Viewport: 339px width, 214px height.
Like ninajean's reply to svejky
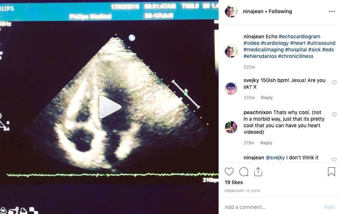334,160
